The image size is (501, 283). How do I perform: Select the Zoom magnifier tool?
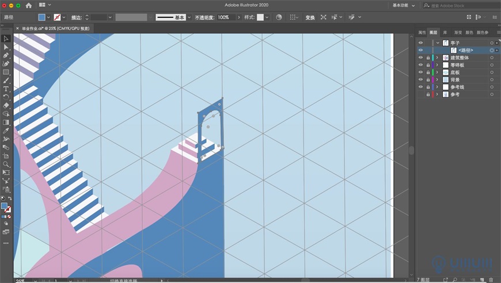[6, 164]
